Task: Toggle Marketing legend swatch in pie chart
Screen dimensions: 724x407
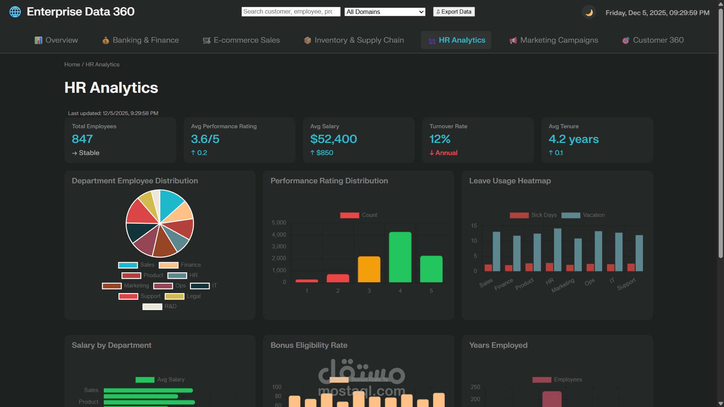Action: click(x=112, y=286)
